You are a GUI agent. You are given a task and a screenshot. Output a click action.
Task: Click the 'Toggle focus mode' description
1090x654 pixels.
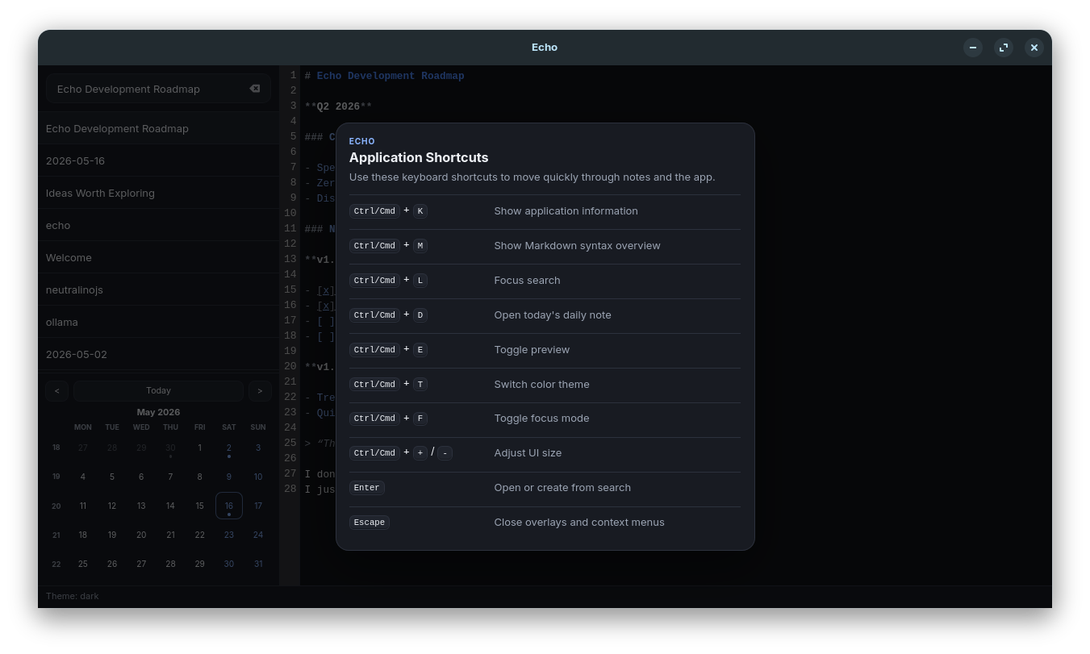click(x=541, y=418)
